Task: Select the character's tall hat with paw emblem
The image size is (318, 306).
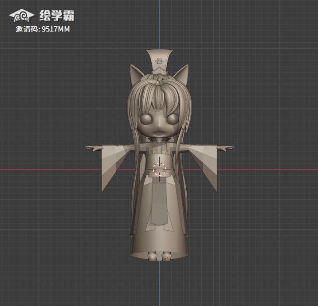Action: coord(159,62)
